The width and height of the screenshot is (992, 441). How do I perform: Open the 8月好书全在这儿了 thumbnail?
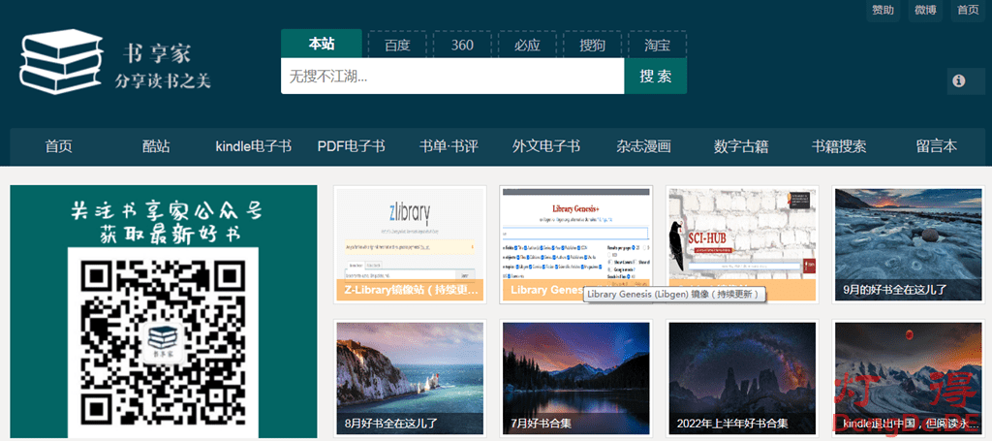pyautogui.click(x=409, y=378)
